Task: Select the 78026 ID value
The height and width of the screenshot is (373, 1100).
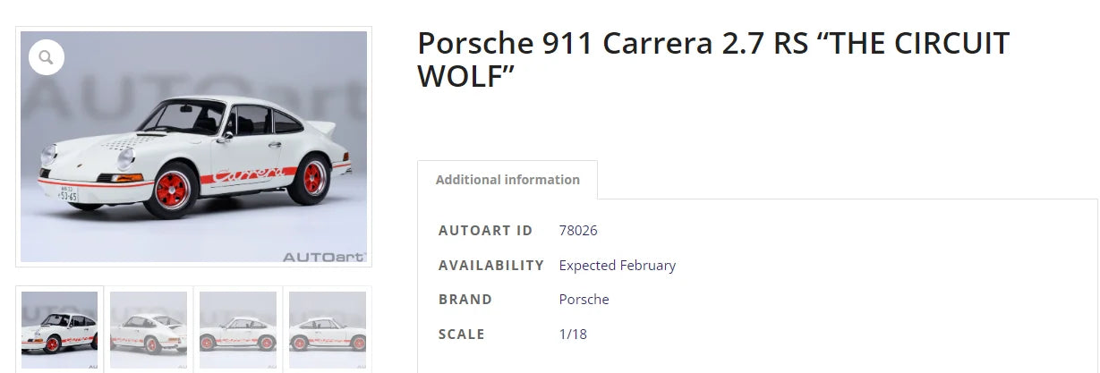Action: [578, 231]
